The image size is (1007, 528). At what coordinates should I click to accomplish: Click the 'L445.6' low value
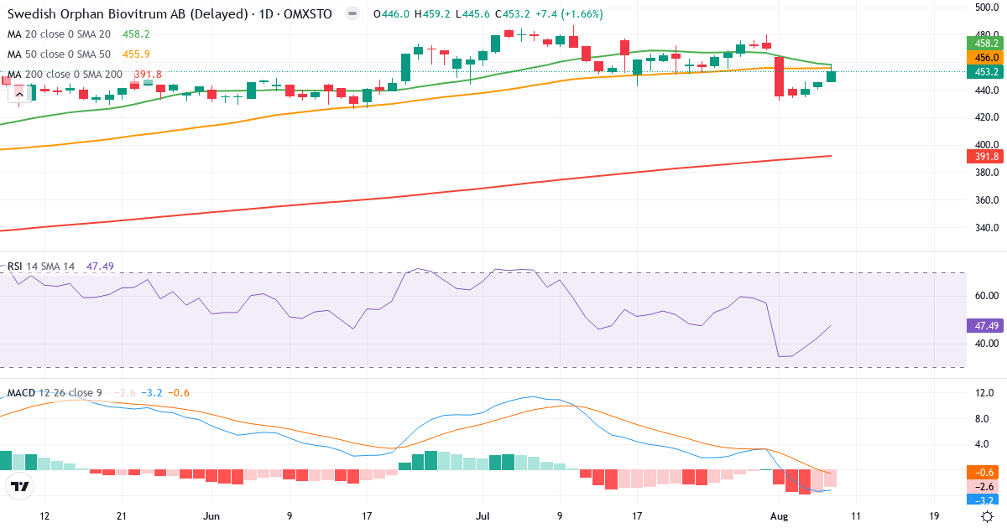(x=472, y=14)
